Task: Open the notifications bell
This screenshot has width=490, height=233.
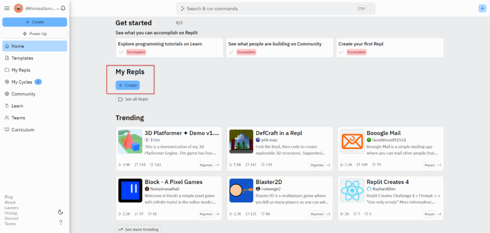Action: tap(63, 9)
